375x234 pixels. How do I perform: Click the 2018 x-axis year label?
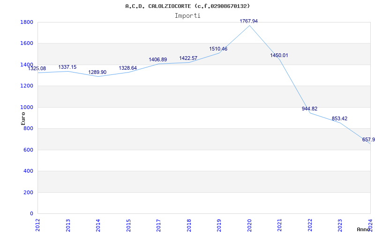(189, 225)
